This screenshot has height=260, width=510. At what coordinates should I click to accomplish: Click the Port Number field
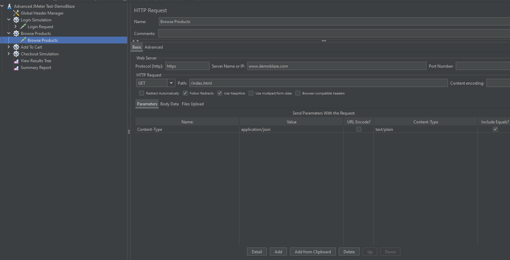pyautogui.click(x=483, y=66)
